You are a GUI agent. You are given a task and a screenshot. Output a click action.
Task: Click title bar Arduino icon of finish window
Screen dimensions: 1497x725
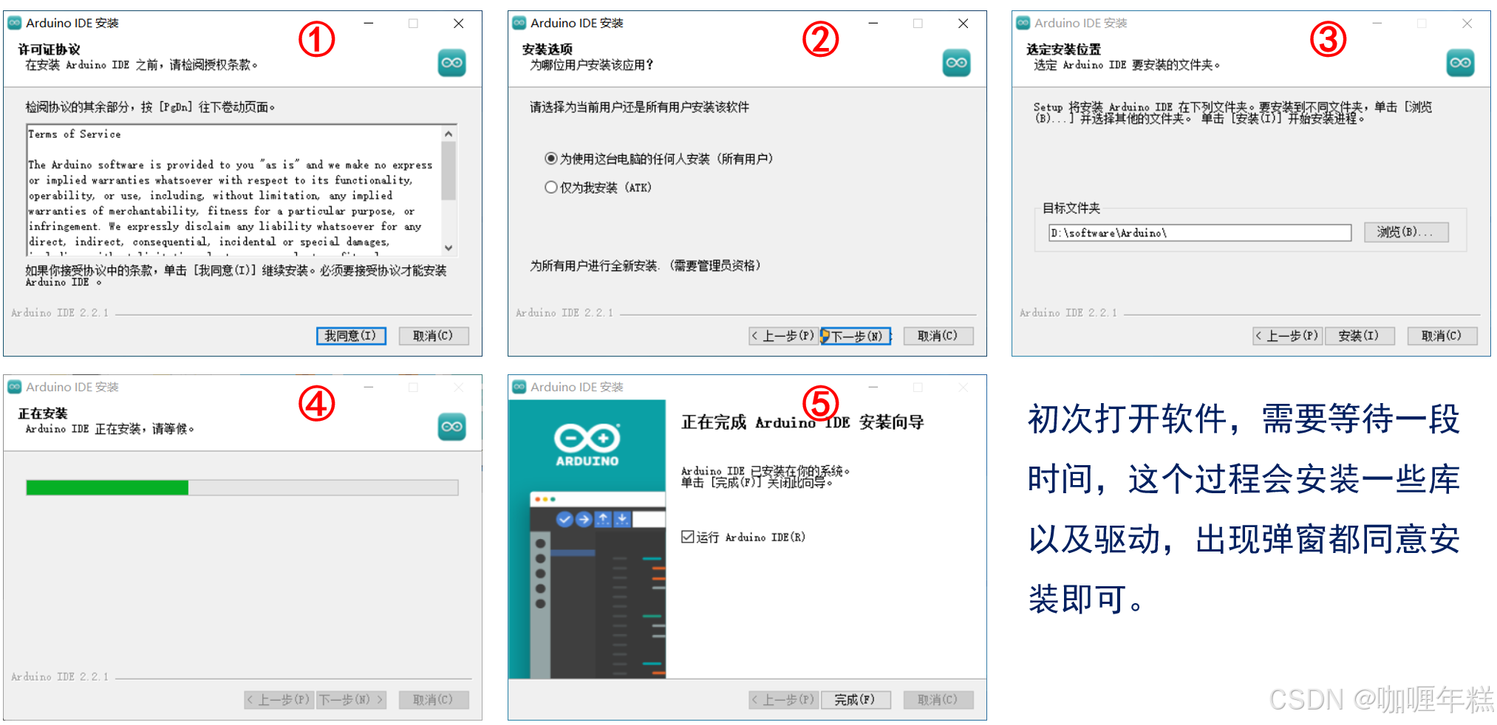519,387
